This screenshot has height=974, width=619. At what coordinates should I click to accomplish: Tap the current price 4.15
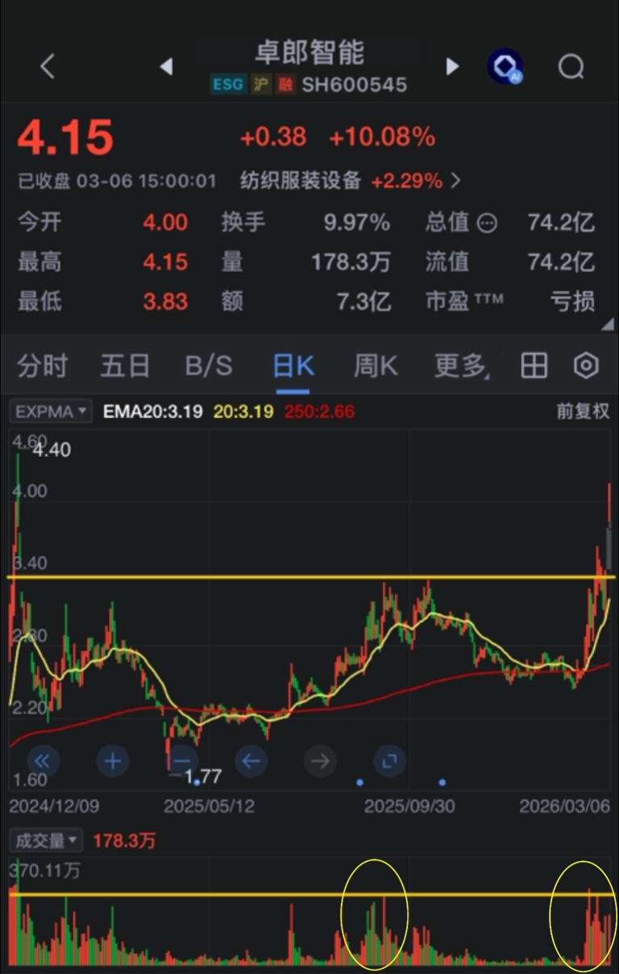[x=65, y=137]
